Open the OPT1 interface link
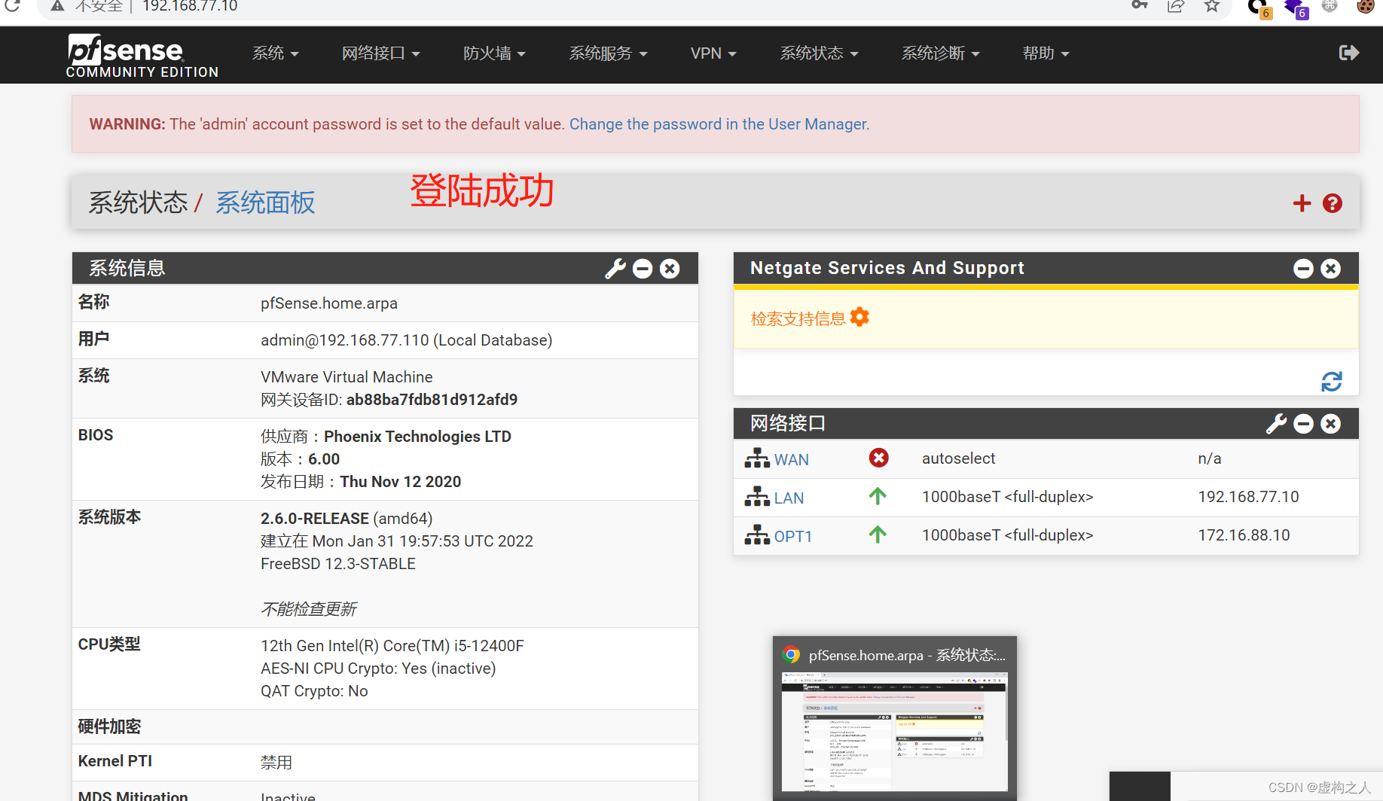Viewport: 1383px width, 801px height. point(793,537)
